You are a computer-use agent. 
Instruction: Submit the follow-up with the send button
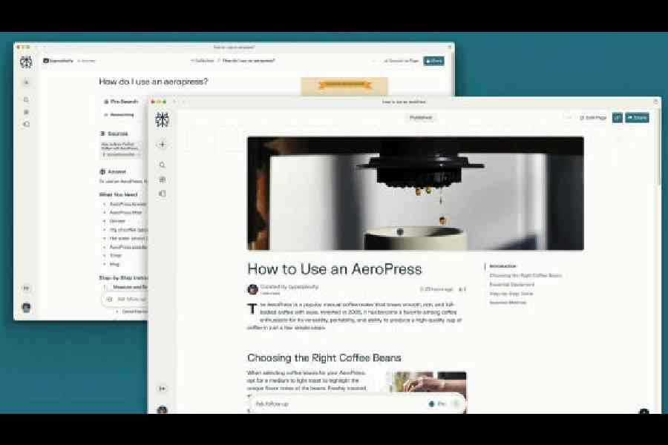[456, 403]
